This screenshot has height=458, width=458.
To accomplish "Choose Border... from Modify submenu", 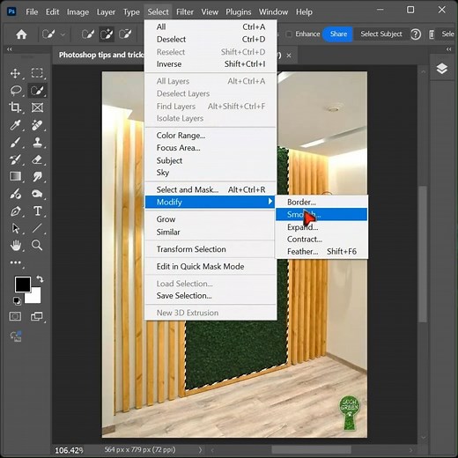I will pos(321,202).
